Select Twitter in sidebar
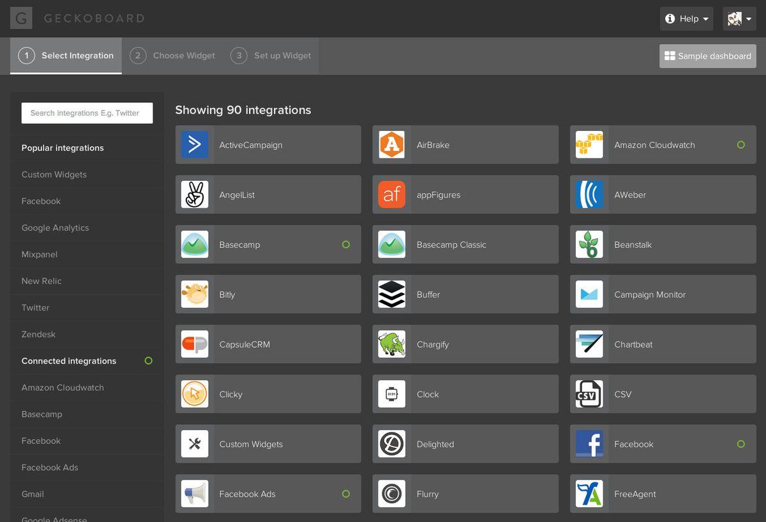 pos(36,307)
